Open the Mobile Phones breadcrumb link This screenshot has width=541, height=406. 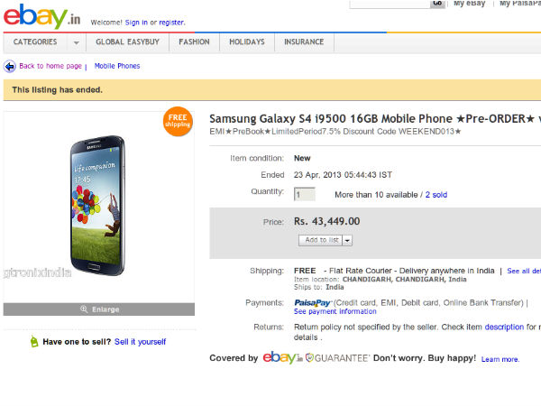click(117, 66)
